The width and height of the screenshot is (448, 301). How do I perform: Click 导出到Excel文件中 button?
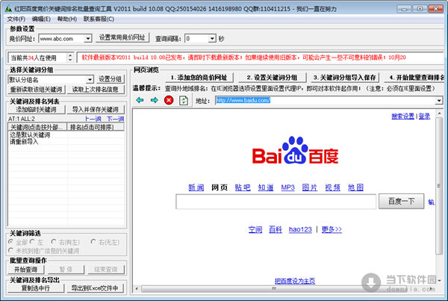click(x=95, y=288)
